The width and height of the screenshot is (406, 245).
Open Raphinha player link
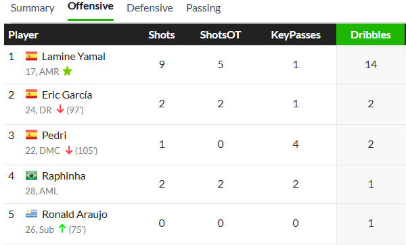tap(64, 176)
